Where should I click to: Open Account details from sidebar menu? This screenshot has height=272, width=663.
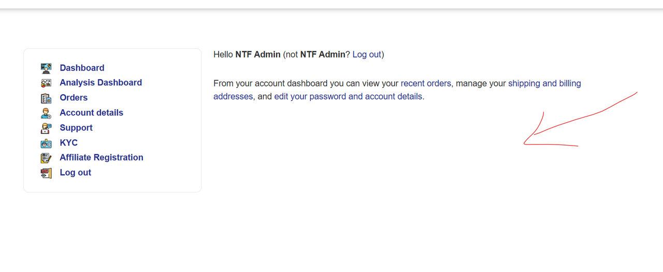[91, 112]
